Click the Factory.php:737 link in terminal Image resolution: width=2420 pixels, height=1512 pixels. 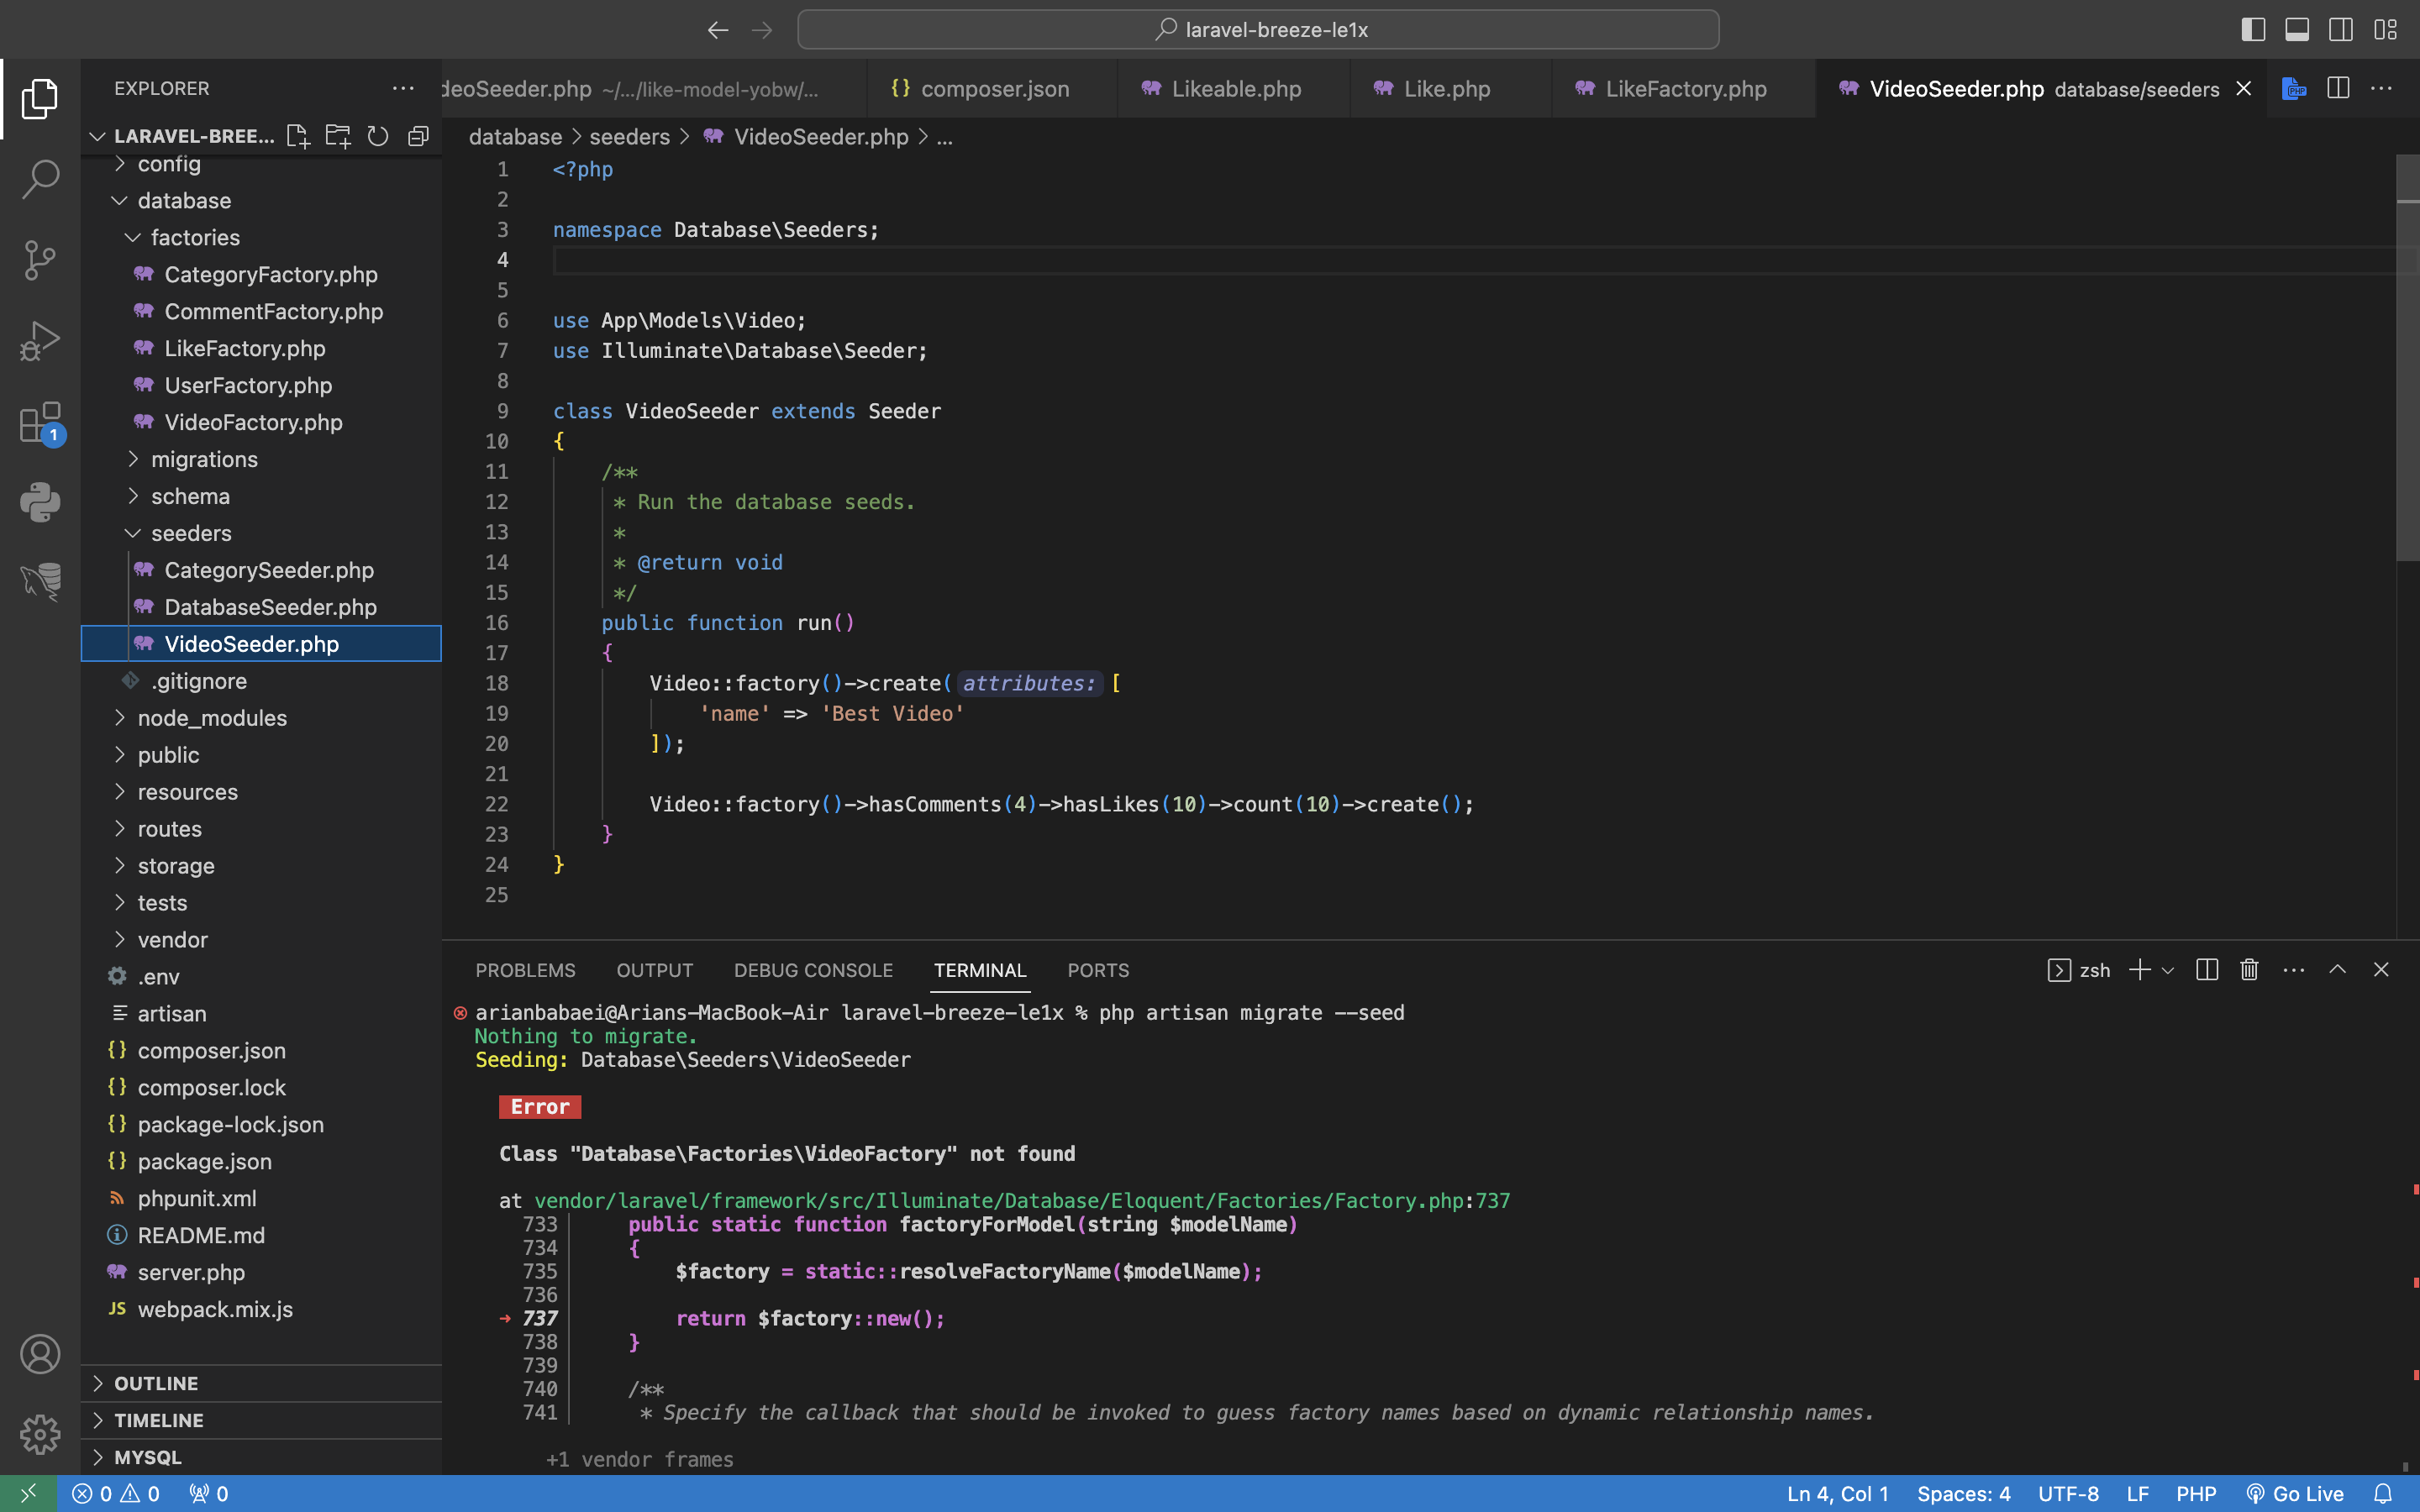pos(1022,1200)
